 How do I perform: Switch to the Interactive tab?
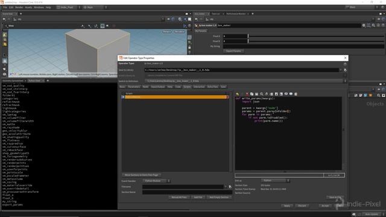(x=199, y=87)
